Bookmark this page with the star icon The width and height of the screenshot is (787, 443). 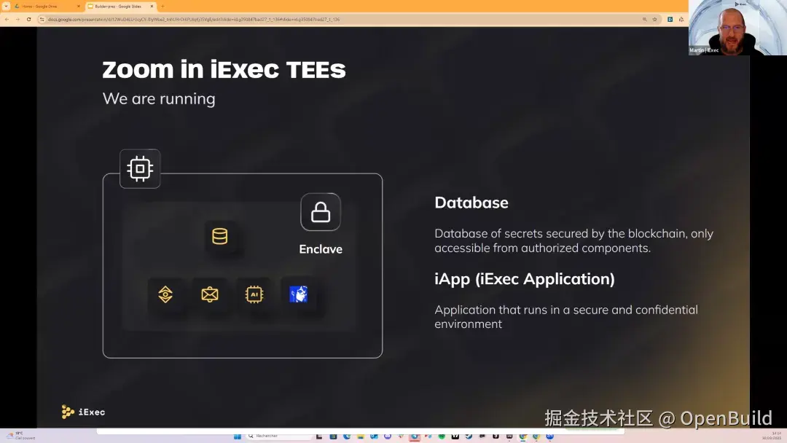655,20
